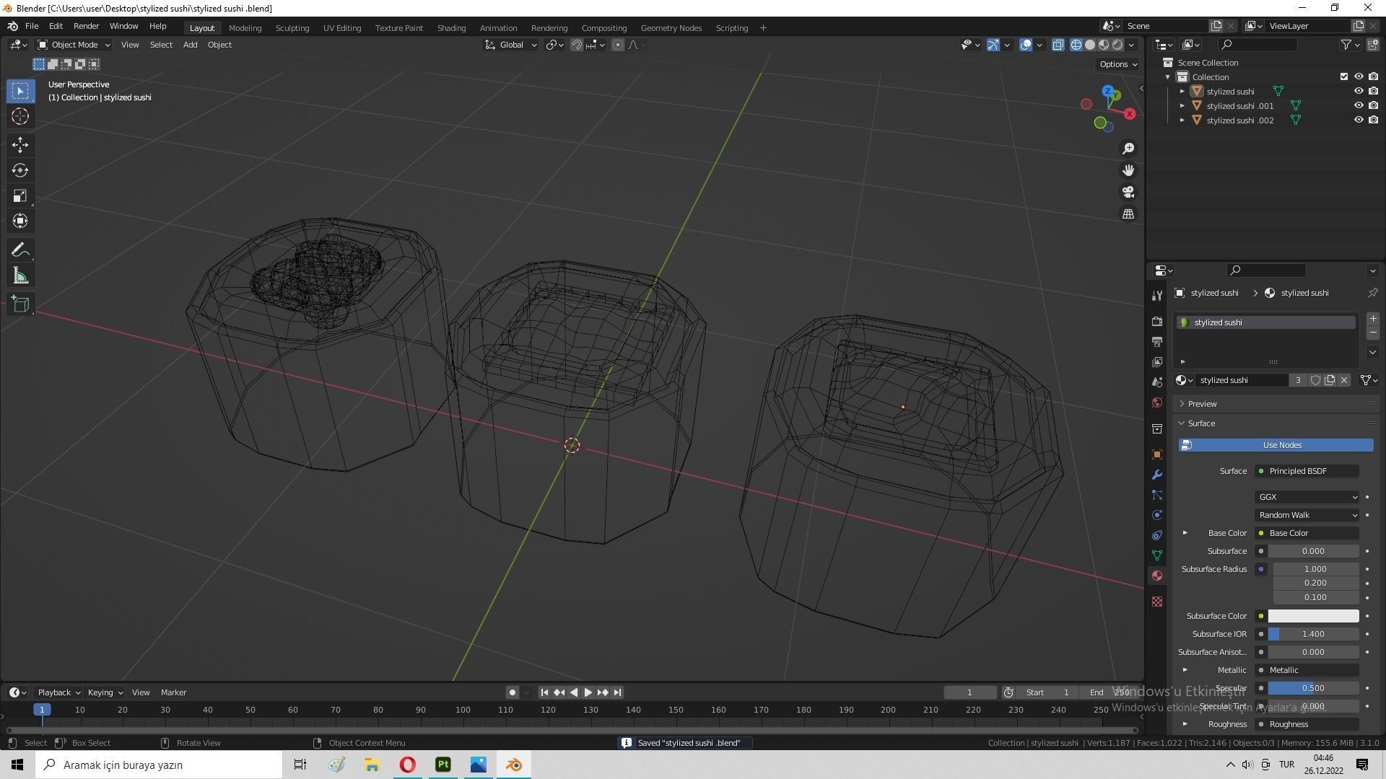Adjust the Subsurface IOR 1.400 slider
The image size is (1386, 779).
click(x=1313, y=634)
